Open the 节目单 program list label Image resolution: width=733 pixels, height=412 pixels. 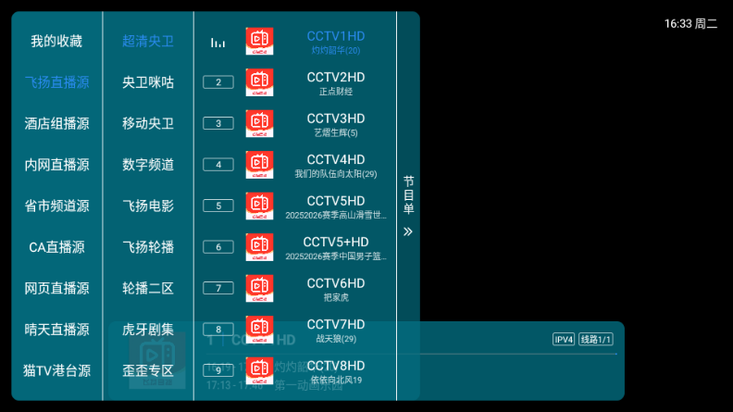tap(408, 195)
